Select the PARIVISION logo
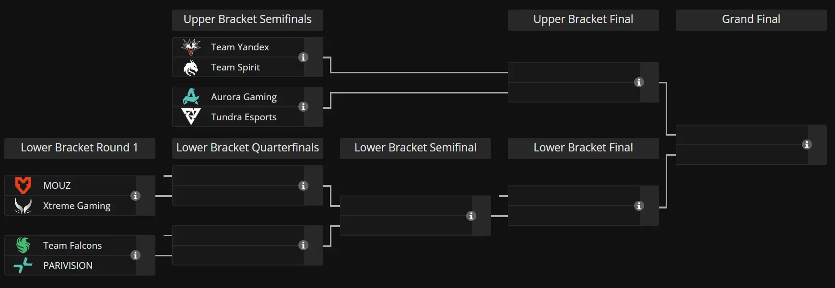Screen dimensions: 835x288 point(23,265)
